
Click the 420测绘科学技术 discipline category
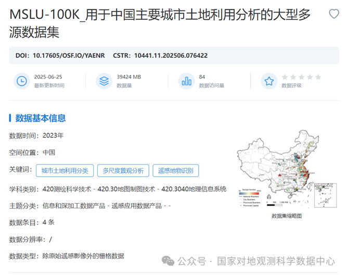[x=67, y=189]
